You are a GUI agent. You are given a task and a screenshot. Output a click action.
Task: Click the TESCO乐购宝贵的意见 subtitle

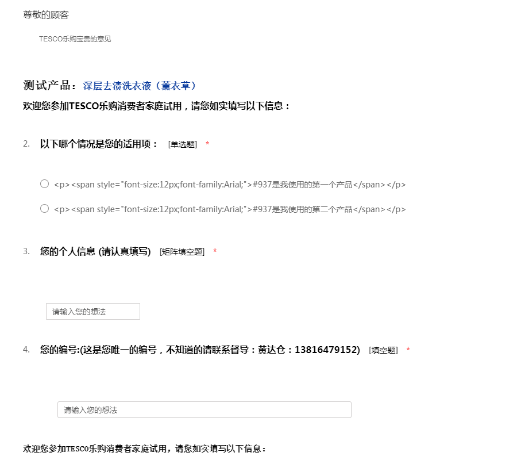[x=75, y=39]
